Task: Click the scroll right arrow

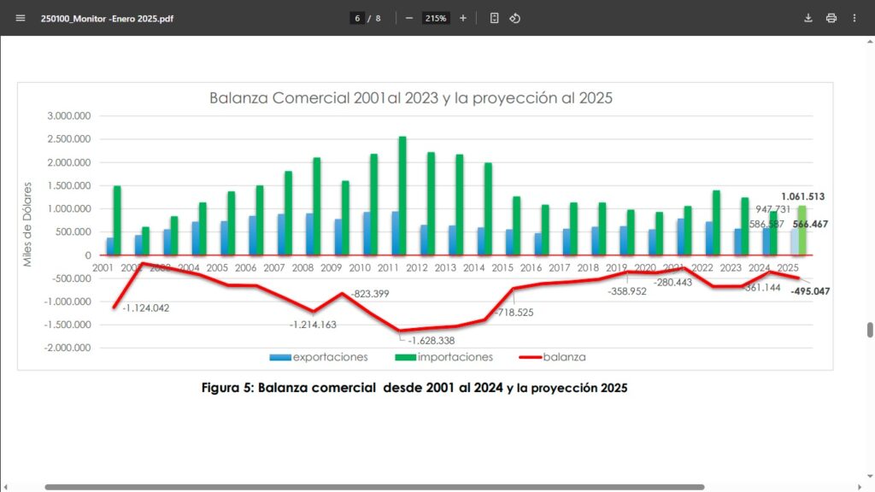Action: coord(860,487)
